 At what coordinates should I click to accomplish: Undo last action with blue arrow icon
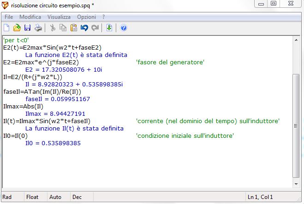84,28
